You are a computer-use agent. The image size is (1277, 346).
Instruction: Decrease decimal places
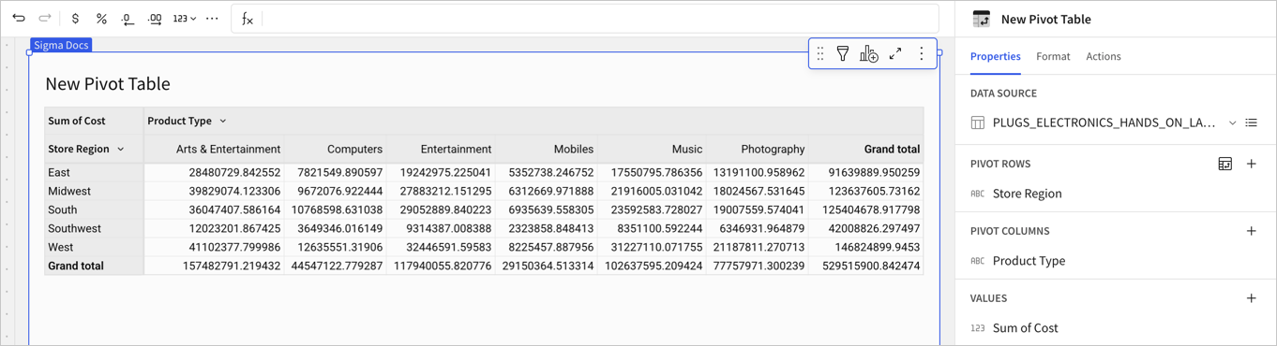click(128, 19)
